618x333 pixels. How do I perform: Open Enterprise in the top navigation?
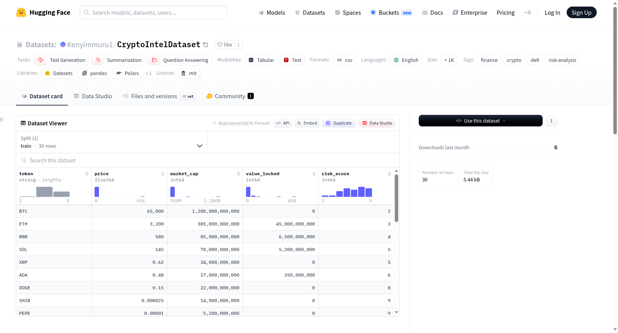point(470,13)
